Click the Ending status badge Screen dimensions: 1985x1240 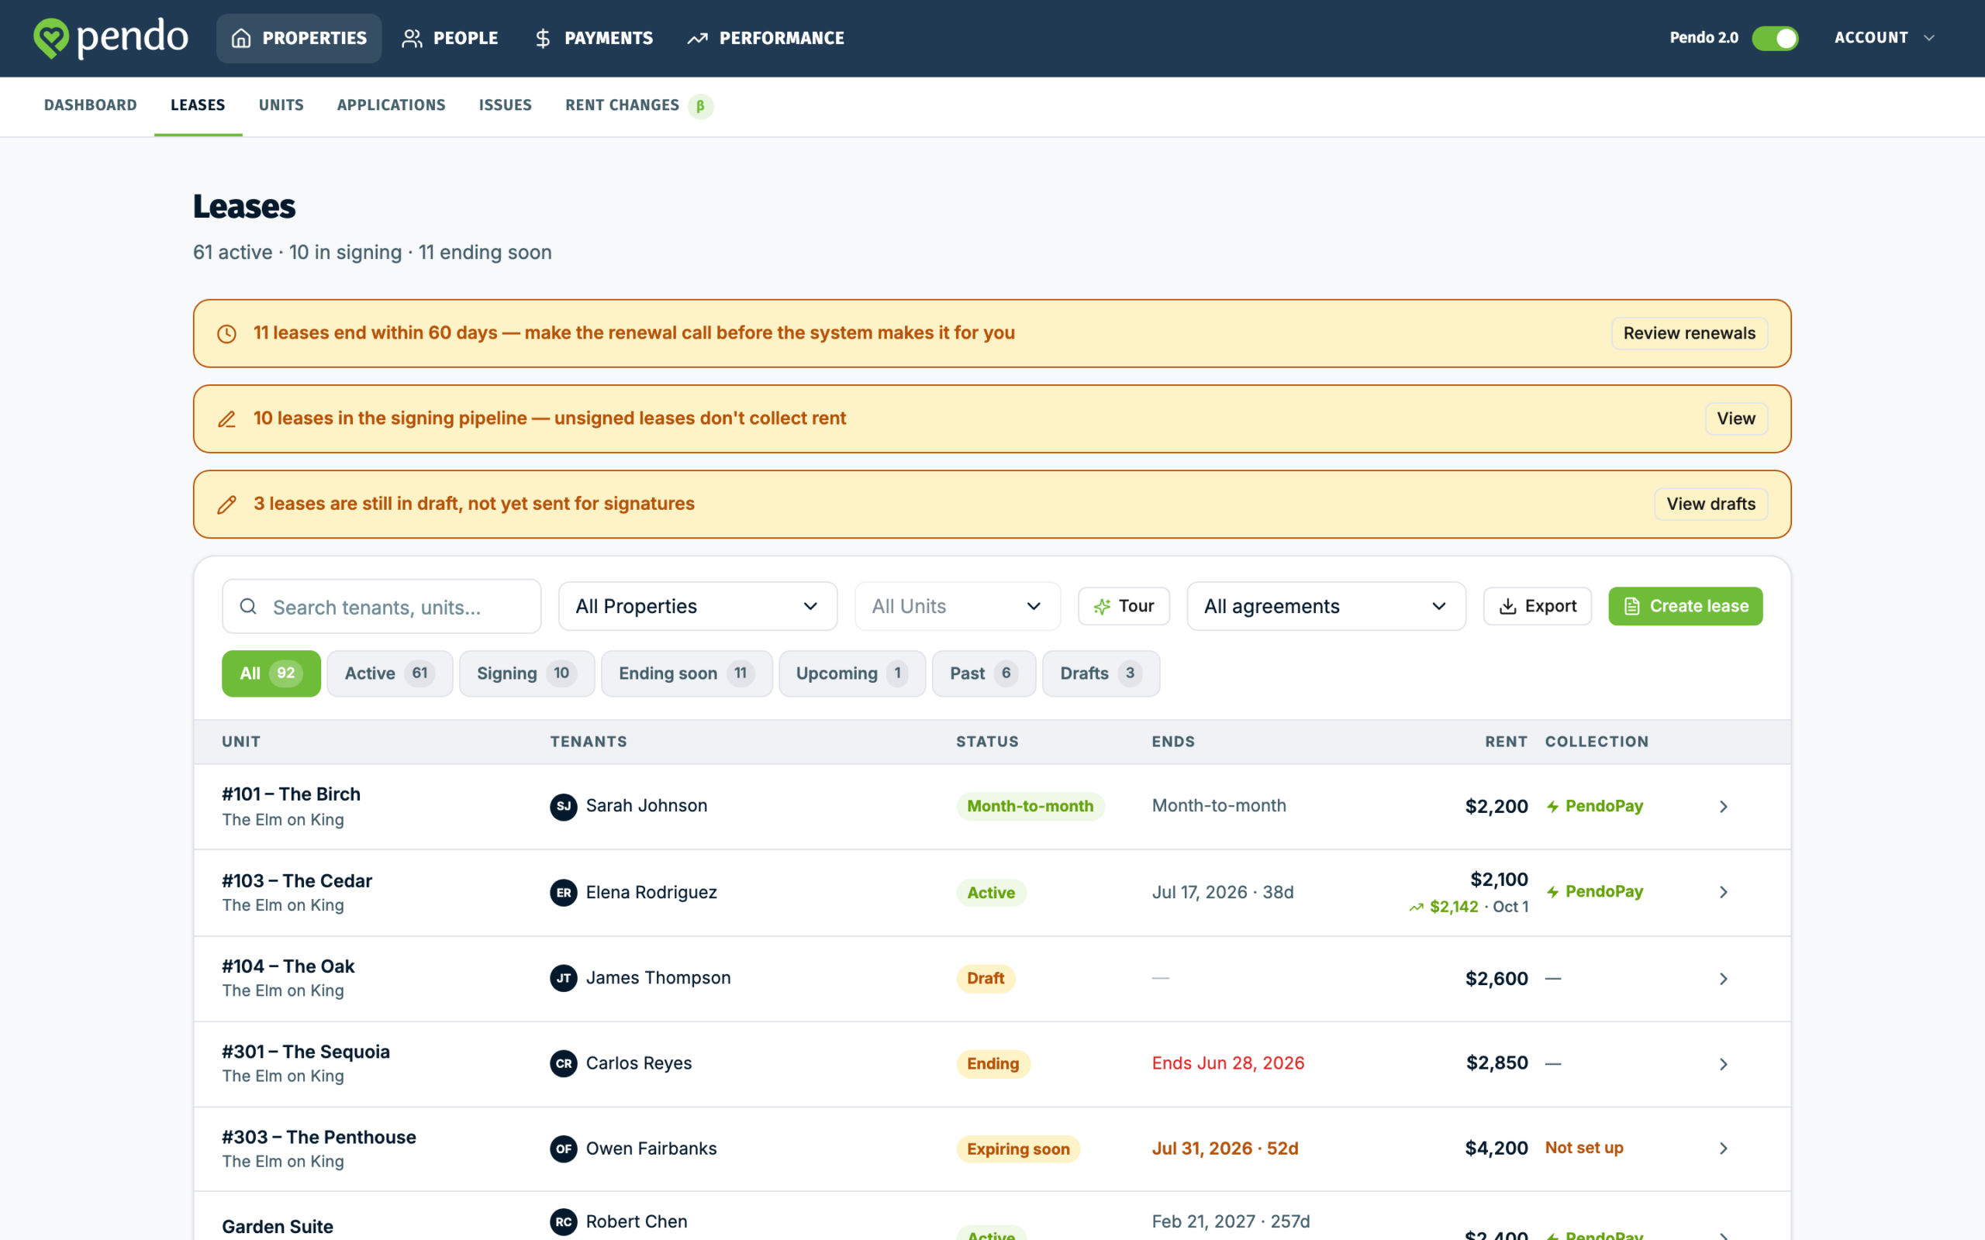coord(992,1063)
